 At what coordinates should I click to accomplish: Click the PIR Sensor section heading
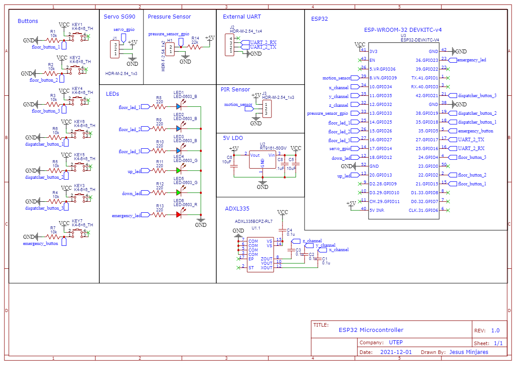[235, 90]
